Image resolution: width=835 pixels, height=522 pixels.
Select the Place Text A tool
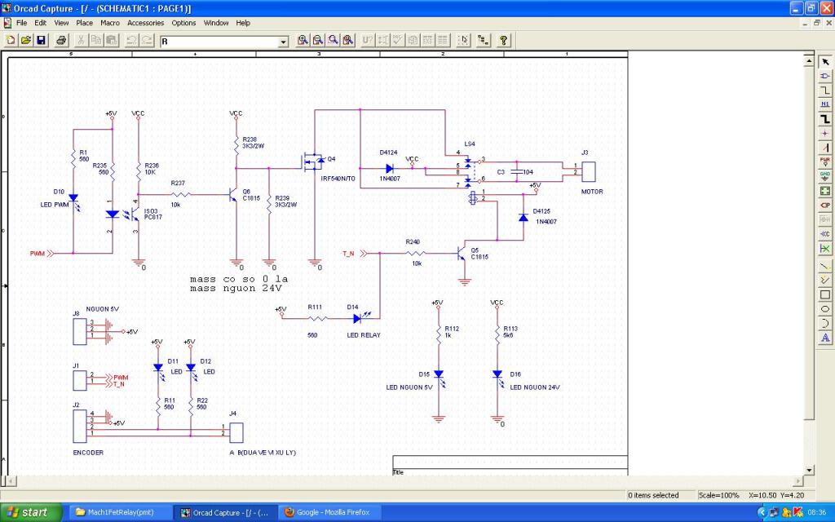point(825,338)
